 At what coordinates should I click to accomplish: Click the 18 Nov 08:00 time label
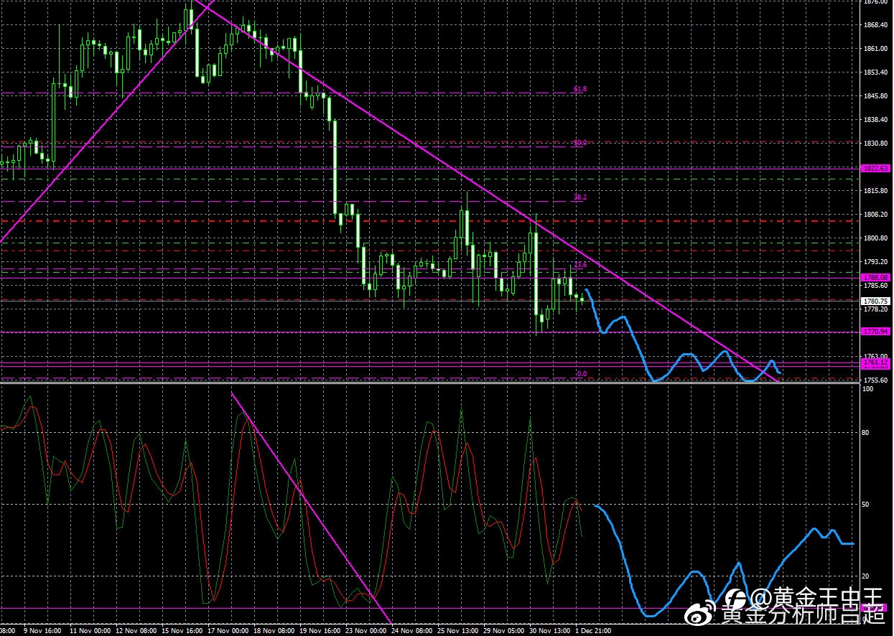coord(275,631)
